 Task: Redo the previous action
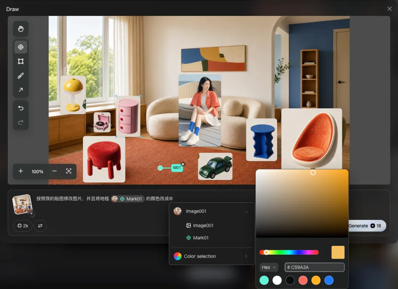point(21,122)
